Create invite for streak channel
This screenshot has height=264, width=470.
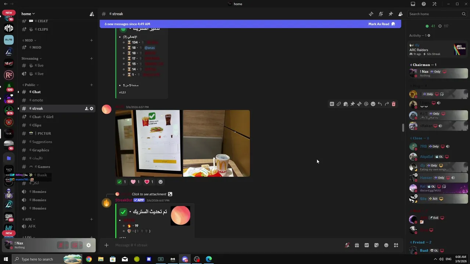click(x=87, y=109)
